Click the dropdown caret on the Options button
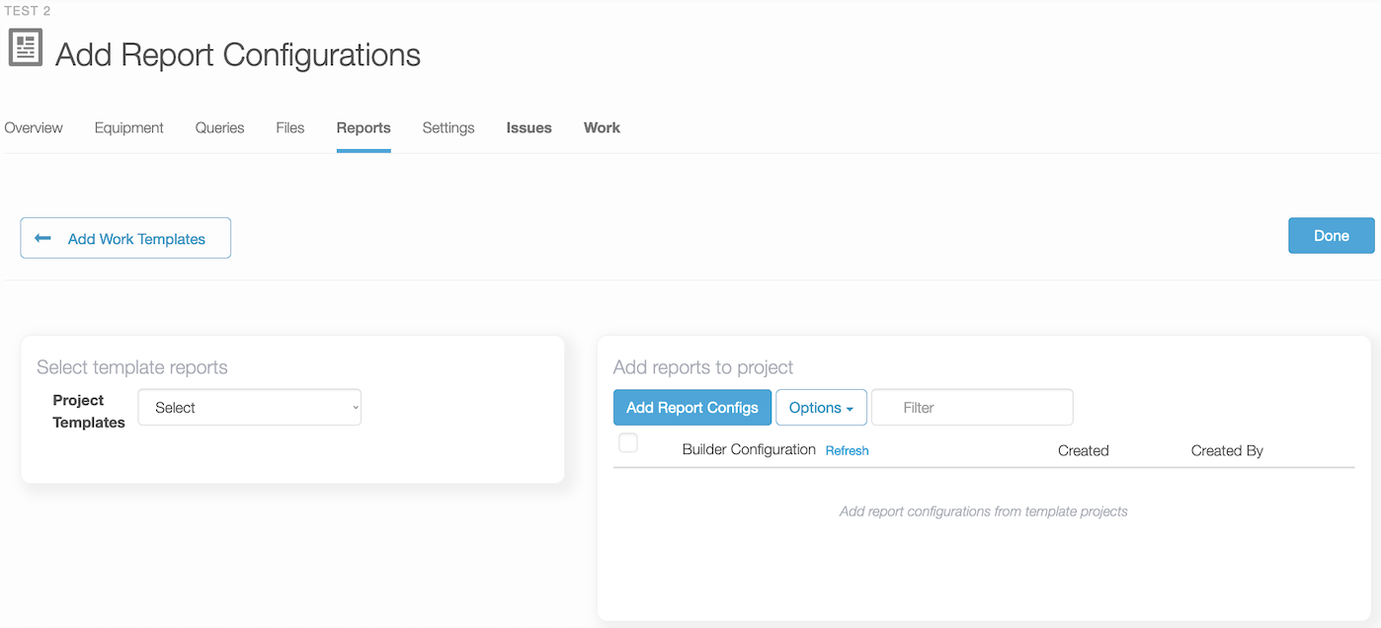The width and height of the screenshot is (1381, 628). [852, 407]
